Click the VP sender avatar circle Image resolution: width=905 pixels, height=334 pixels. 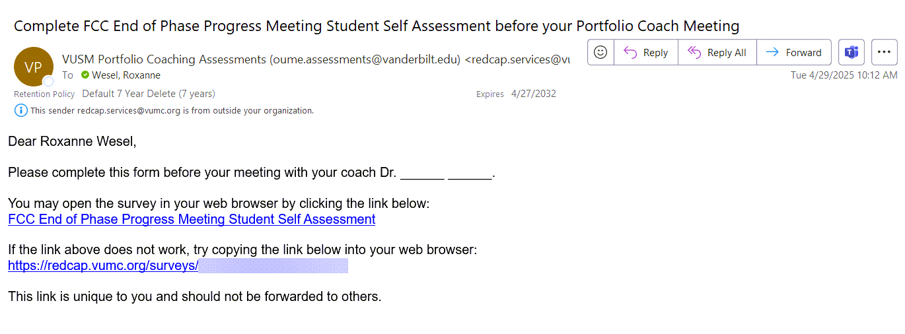pyautogui.click(x=33, y=67)
